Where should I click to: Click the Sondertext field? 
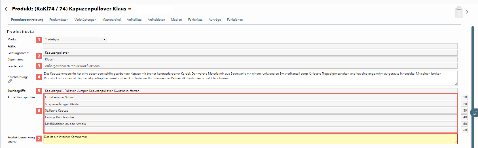pyautogui.click(x=250, y=66)
